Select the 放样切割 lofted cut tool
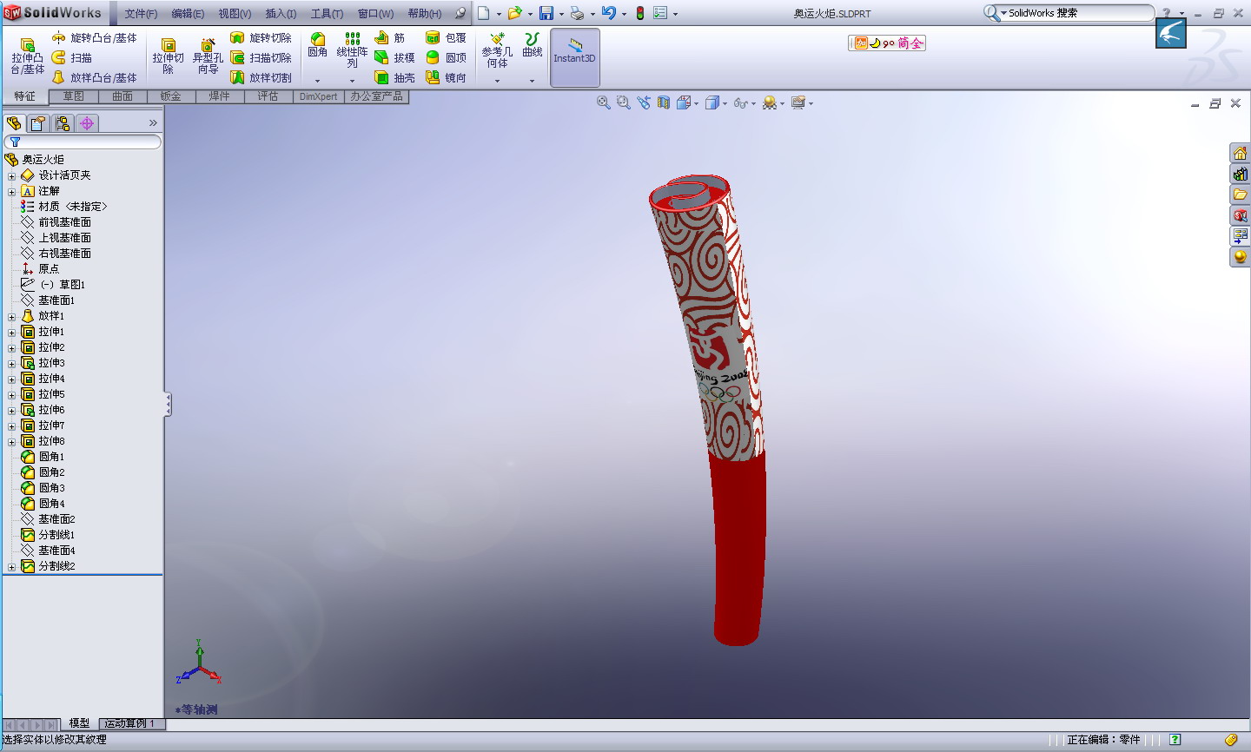Viewport: 1251px width, 752px height. point(261,78)
